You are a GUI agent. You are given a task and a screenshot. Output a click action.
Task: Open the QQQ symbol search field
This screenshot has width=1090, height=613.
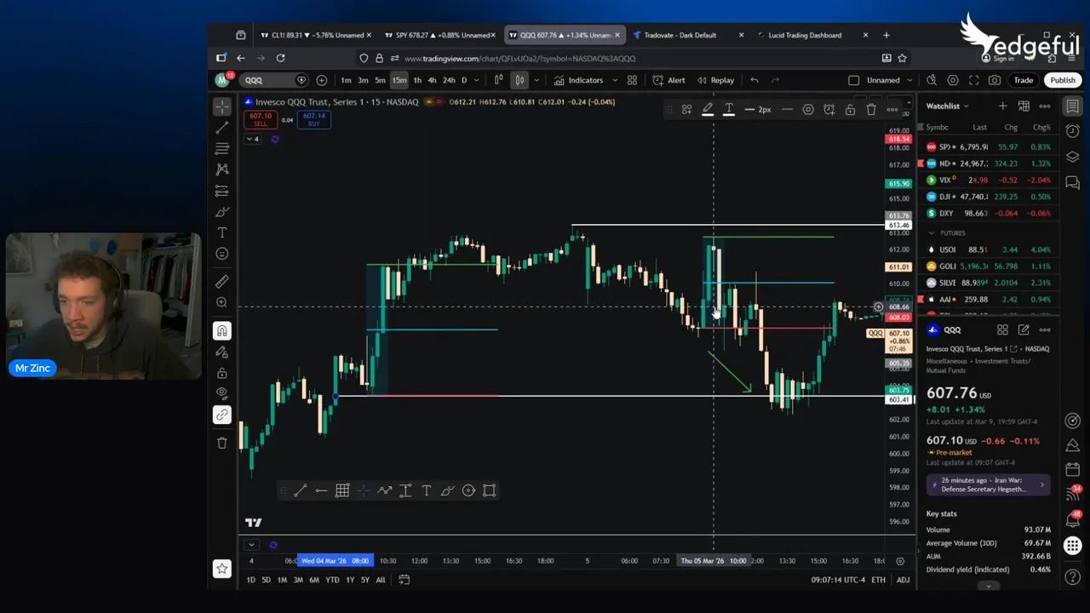tap(272, 80)
